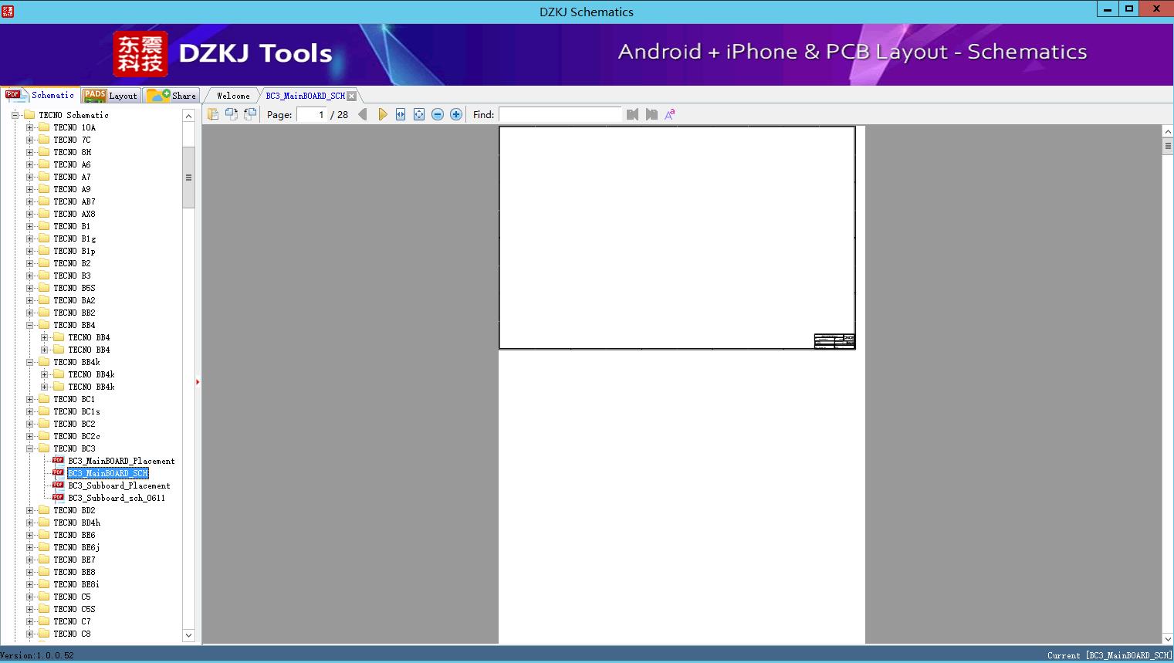
Task: Open BC3_Subboard_sch_0611 PDF file
Action: click(x=117, y=498)
